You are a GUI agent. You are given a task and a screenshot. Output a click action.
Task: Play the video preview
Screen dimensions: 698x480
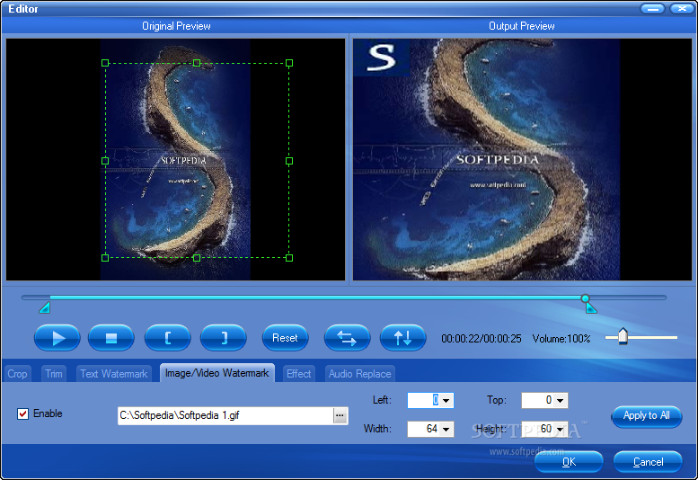[57, 338]
